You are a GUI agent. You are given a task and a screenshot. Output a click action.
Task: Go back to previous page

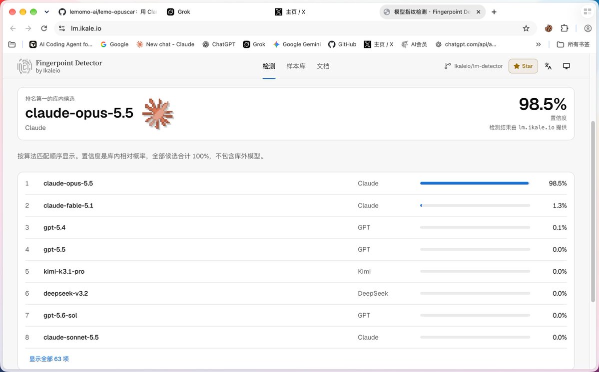click(13, 28)
